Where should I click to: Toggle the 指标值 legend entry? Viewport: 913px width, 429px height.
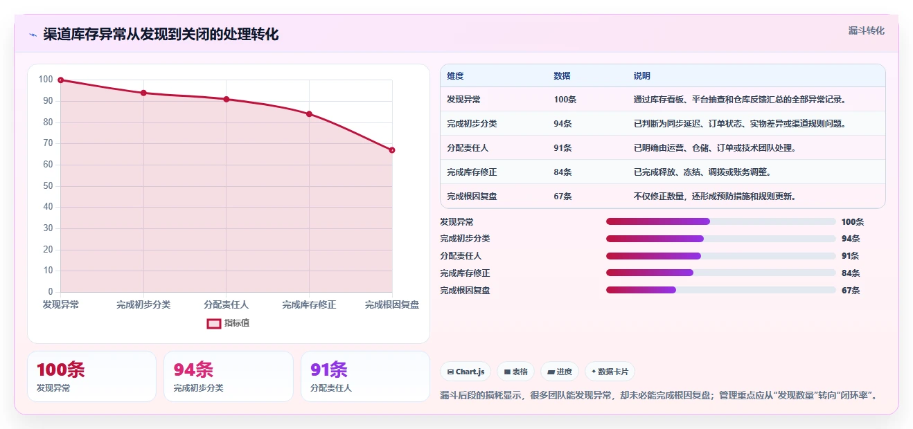[x=228, y=323]
